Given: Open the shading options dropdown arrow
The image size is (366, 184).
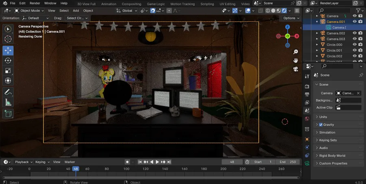Looking at the screenshot, I should coord(290,11).
